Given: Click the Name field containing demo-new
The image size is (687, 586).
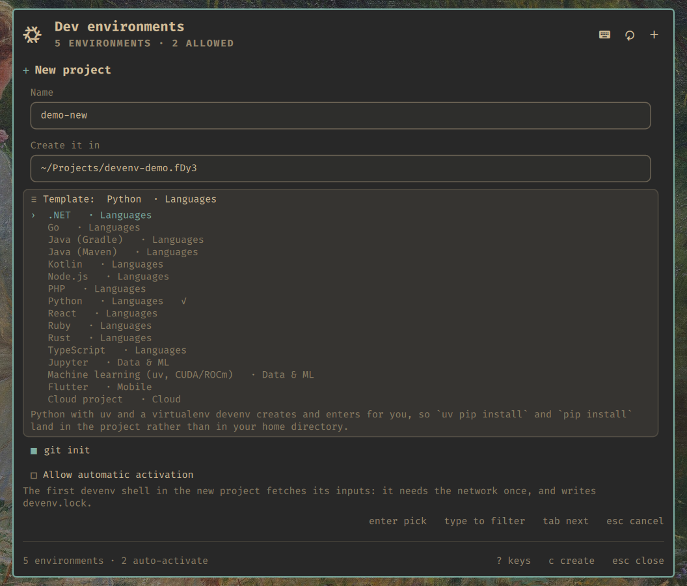Looking at the screenshot, I should click(340, 116).
